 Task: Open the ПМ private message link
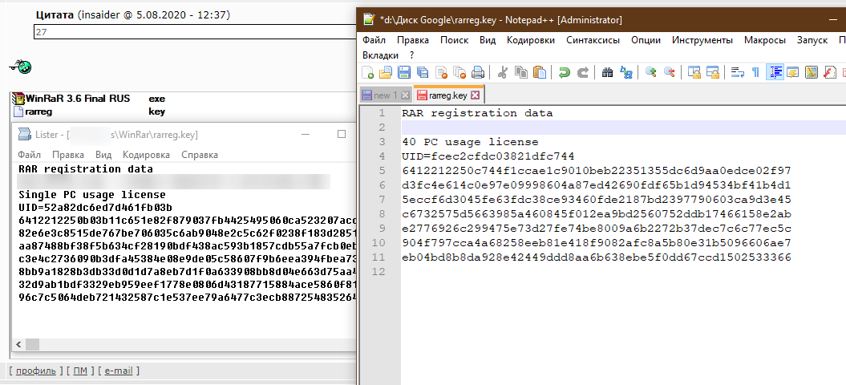click(x=80, y=371)
